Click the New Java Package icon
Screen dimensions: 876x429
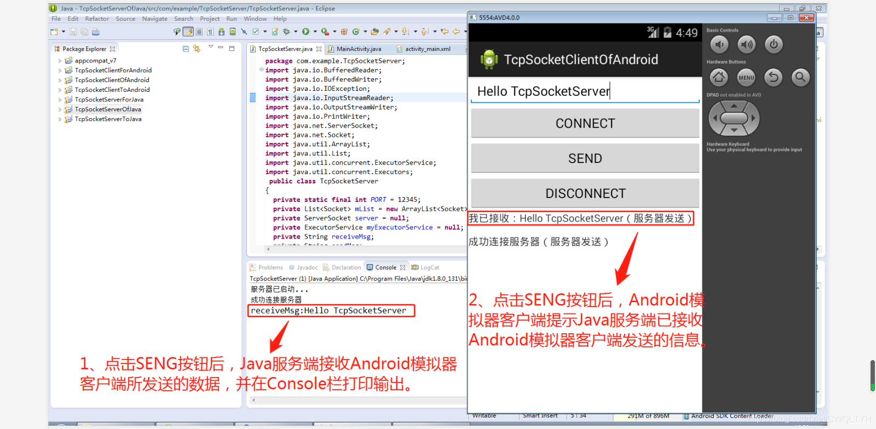click(344, 32)
